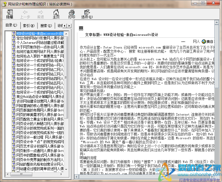
Task: Click help icon beside 网页中的图象格式
Action: tap(14, 155)
